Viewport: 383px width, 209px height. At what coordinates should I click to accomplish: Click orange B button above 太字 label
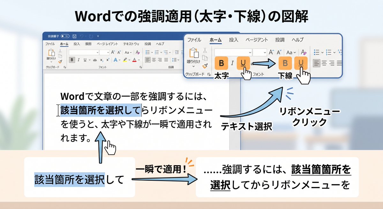tap(221, 63)
